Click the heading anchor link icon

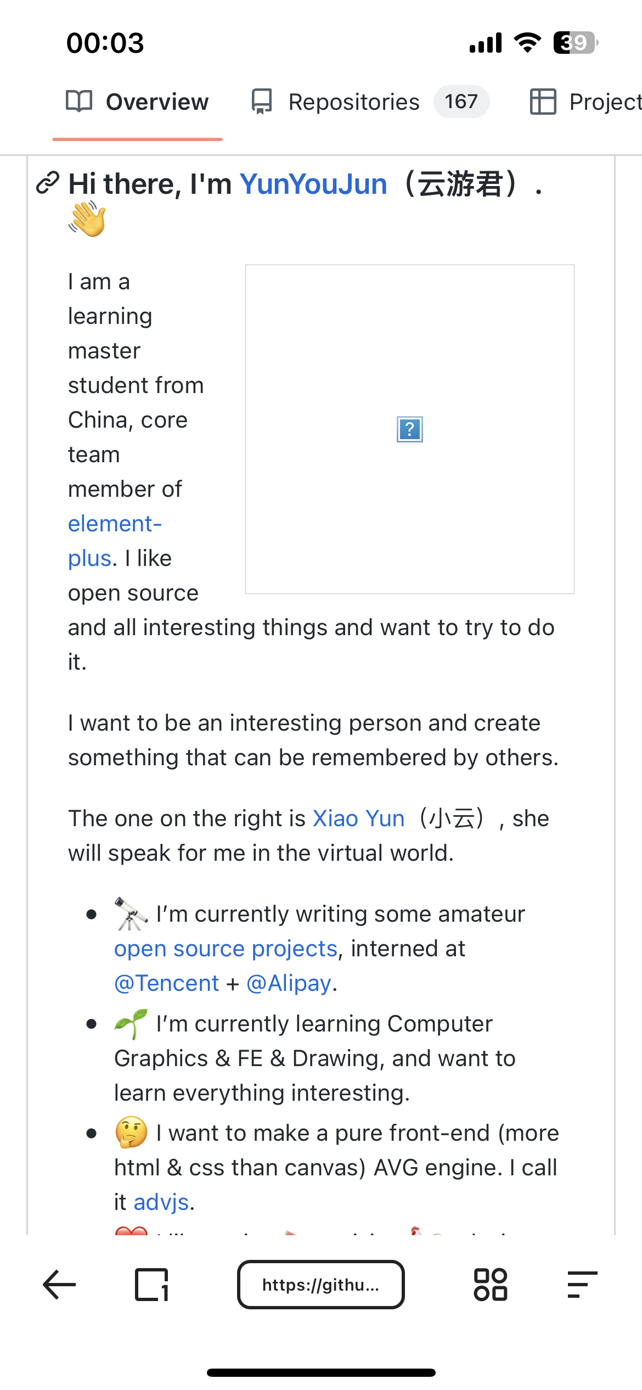[48, 183]
